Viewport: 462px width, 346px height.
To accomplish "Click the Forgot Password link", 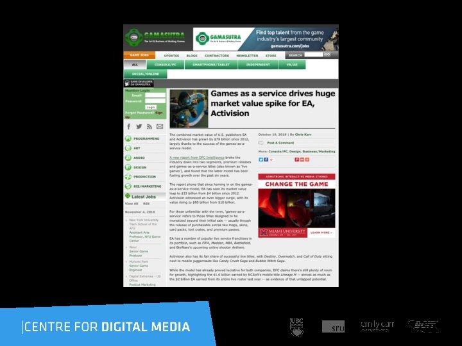I will [139, 113].
